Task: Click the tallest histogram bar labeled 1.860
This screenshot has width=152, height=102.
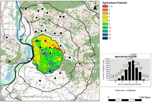Action: point(133,70)
